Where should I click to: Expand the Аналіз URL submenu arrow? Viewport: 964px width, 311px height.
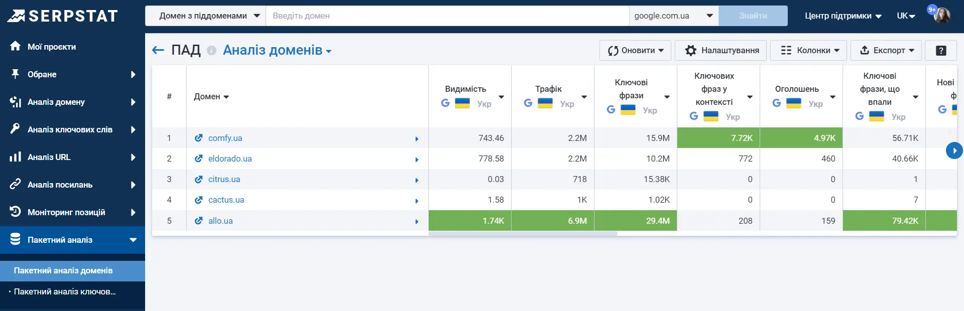133,157
